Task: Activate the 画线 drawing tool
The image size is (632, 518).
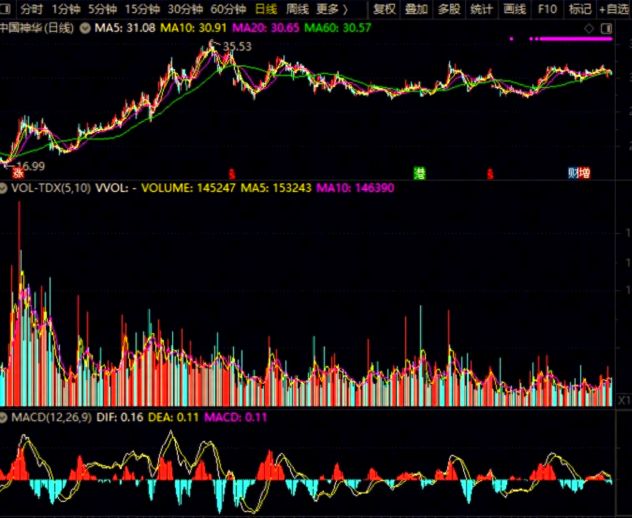Action: [x=515, y=9]
